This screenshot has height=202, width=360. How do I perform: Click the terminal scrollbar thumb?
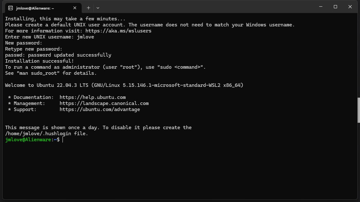[358, 110]
